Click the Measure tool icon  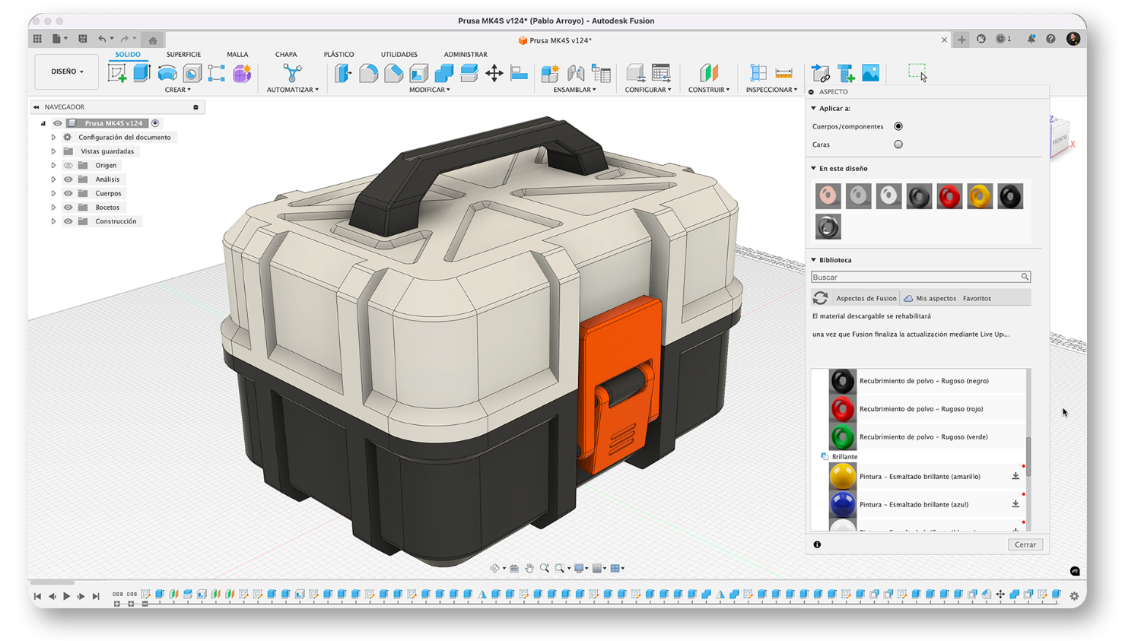[x=783, y=73]
